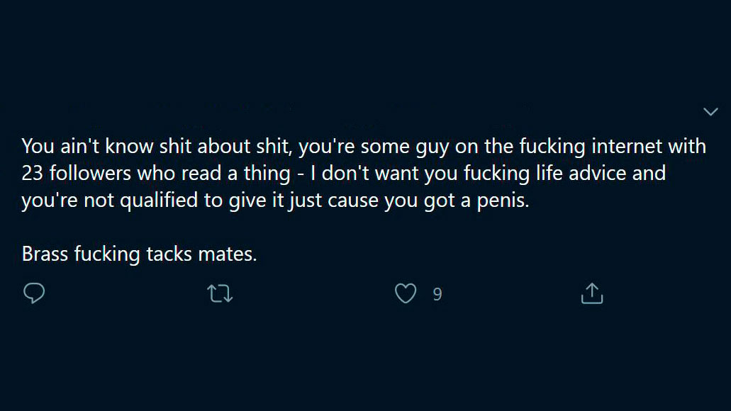Click the reply speech bubble icon
731x411 pixels.
click(x=34, y=293)
